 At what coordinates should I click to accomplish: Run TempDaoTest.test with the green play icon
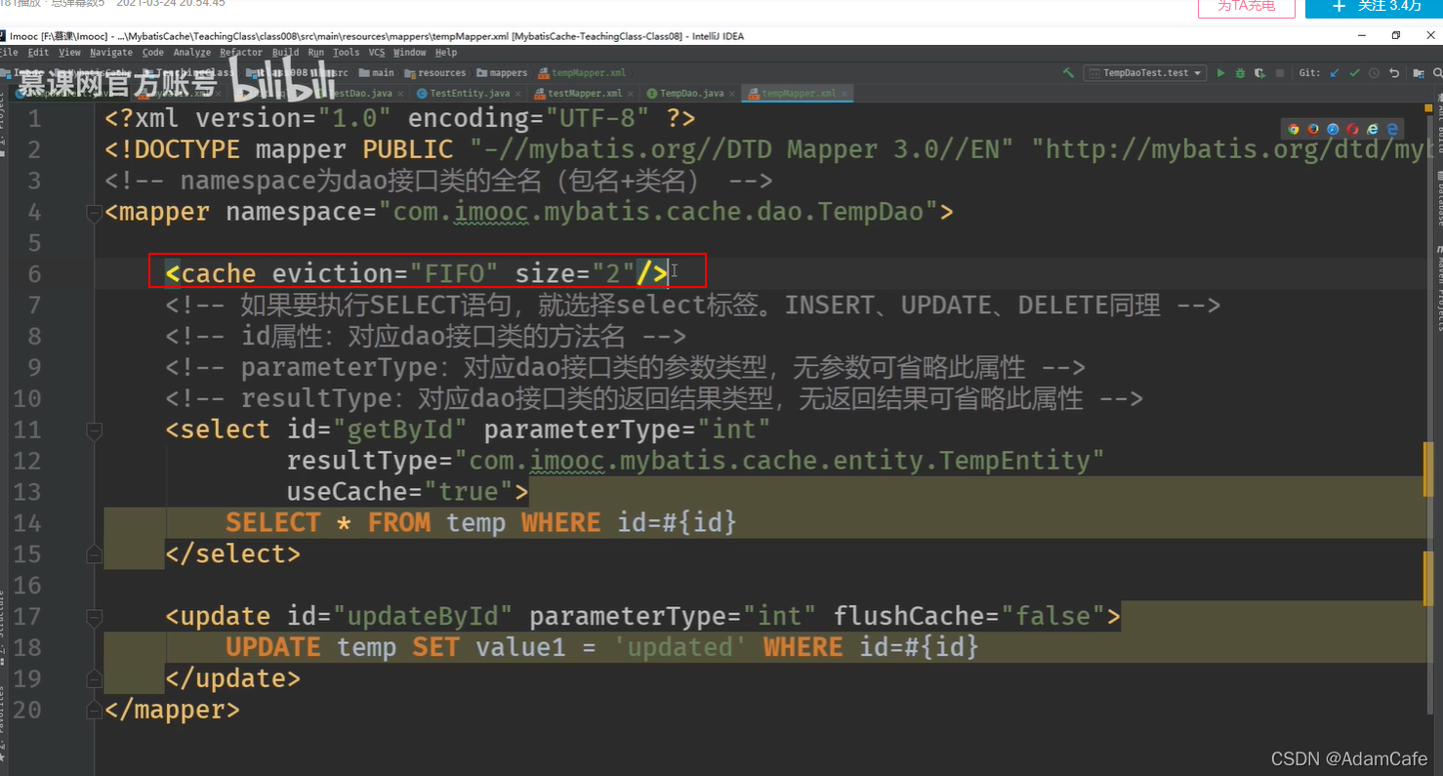[x=1220, y=73]
